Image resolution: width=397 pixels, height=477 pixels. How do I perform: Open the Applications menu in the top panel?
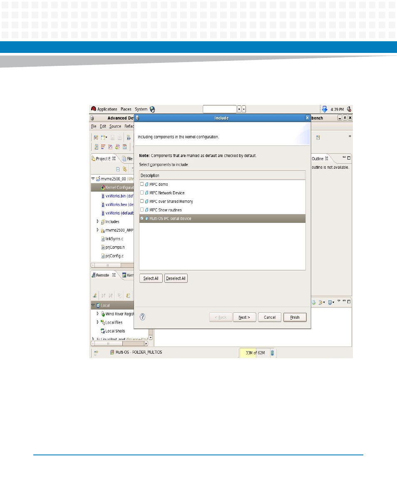point(107,109)
